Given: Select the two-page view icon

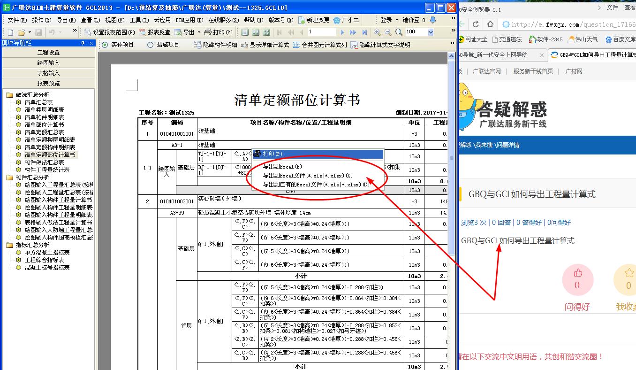Looking at the screenshot, I should (x=255, y=32).
